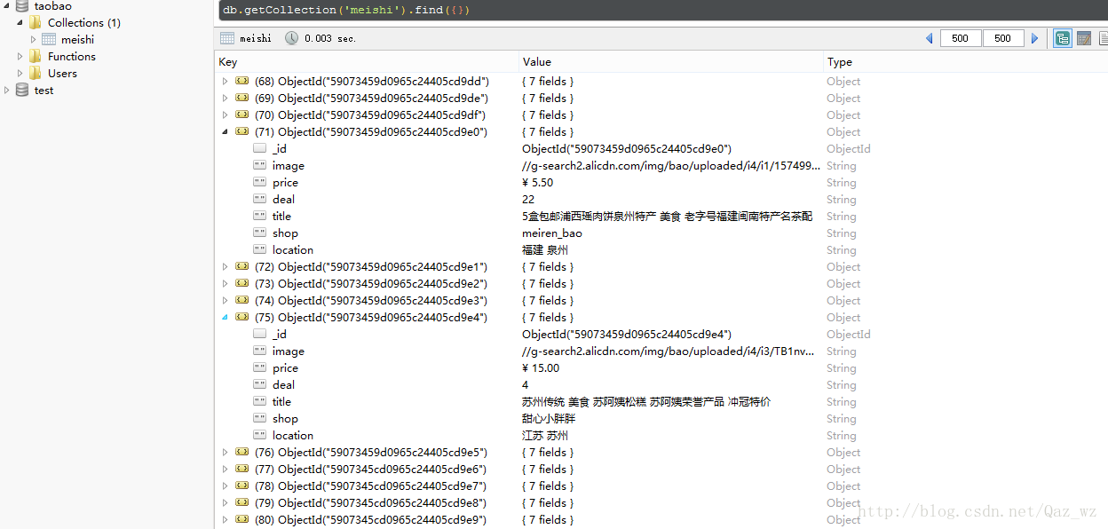1108x529 pixels.
Task: Expand the test database node
Action: tap(7, 90)
